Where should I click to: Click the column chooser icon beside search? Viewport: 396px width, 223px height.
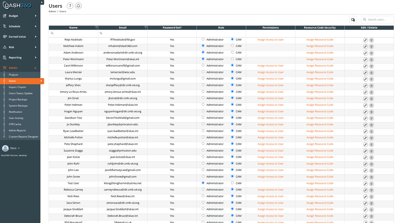(x=353, y=20)
